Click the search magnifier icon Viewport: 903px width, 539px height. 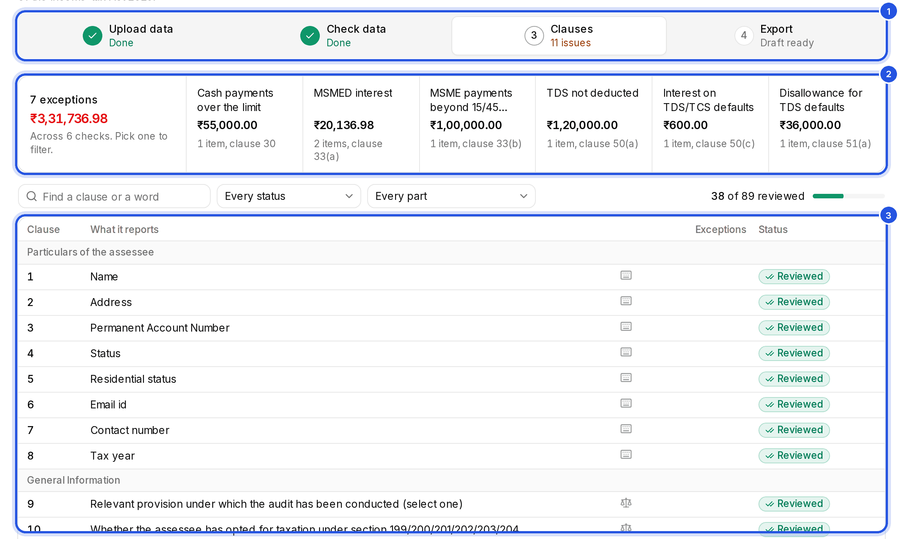point(32,196)
